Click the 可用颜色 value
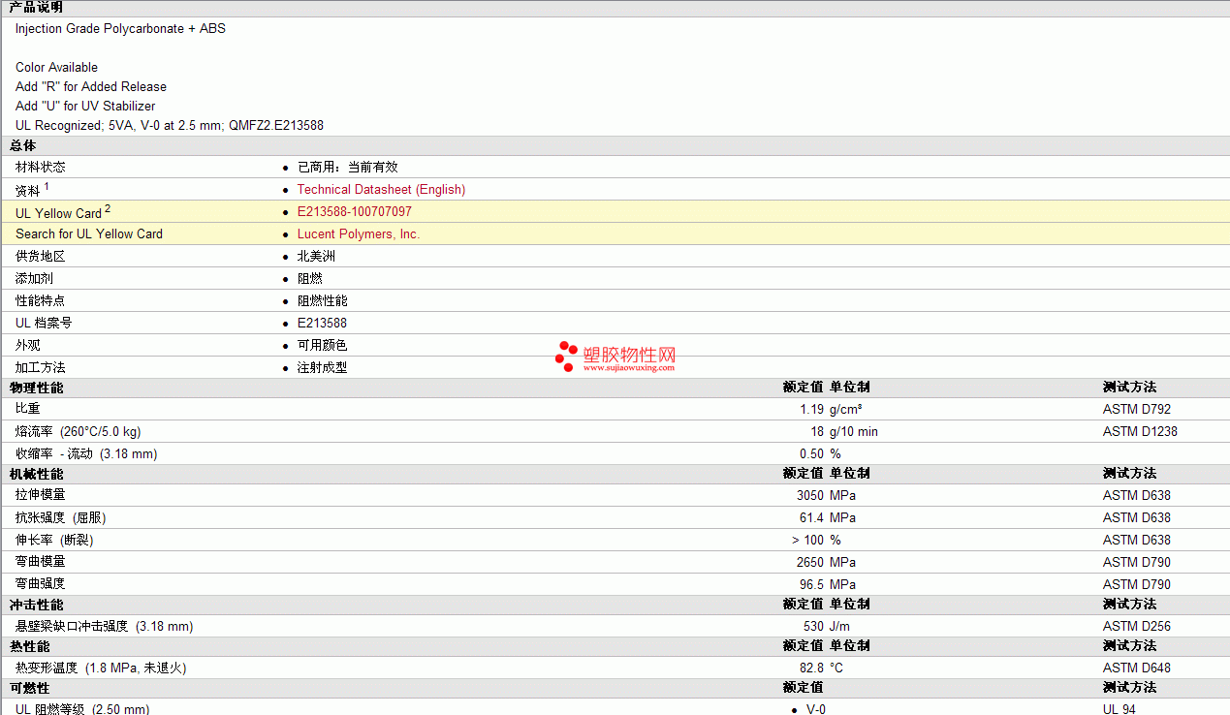Image resolution: width=1230 pixels, height=715 pixels. click(323, 346)
